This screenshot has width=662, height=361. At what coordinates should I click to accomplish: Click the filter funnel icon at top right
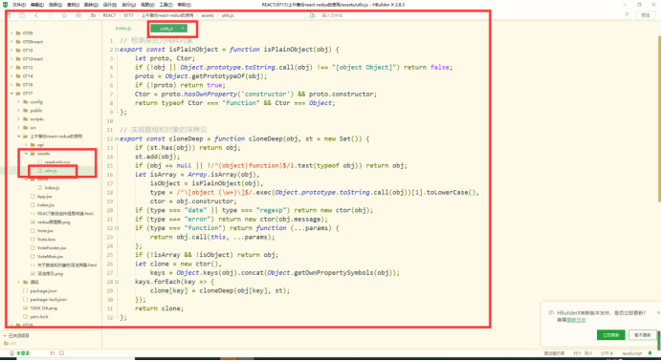[x=627, y=14]
